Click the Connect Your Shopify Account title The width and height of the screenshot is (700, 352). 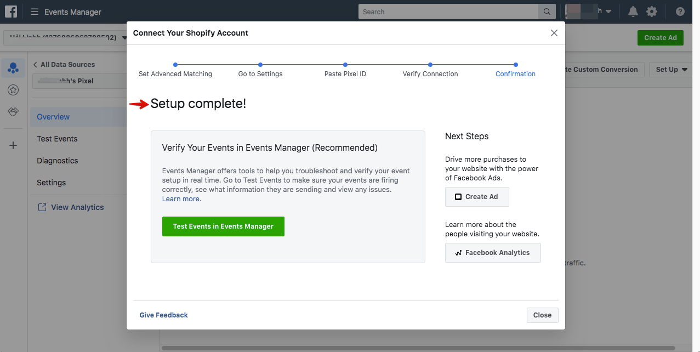click(x=191, y=33)
